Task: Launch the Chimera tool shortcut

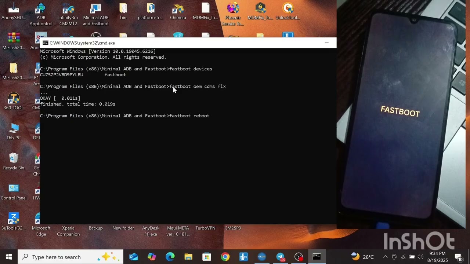Action: click(x=178, y=11)
